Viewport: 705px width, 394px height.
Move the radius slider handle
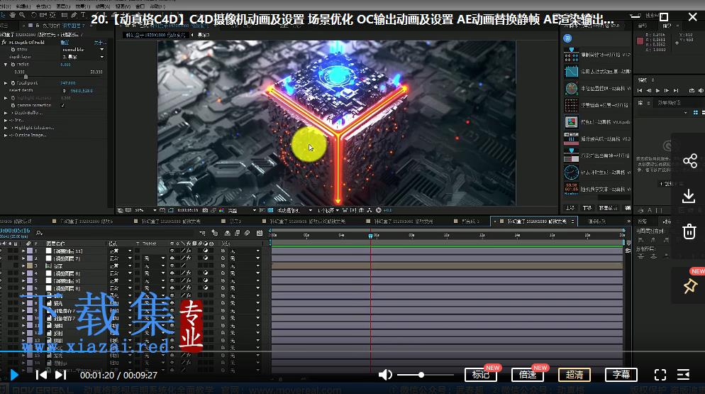pyautogui.click(x=26, y=77)
